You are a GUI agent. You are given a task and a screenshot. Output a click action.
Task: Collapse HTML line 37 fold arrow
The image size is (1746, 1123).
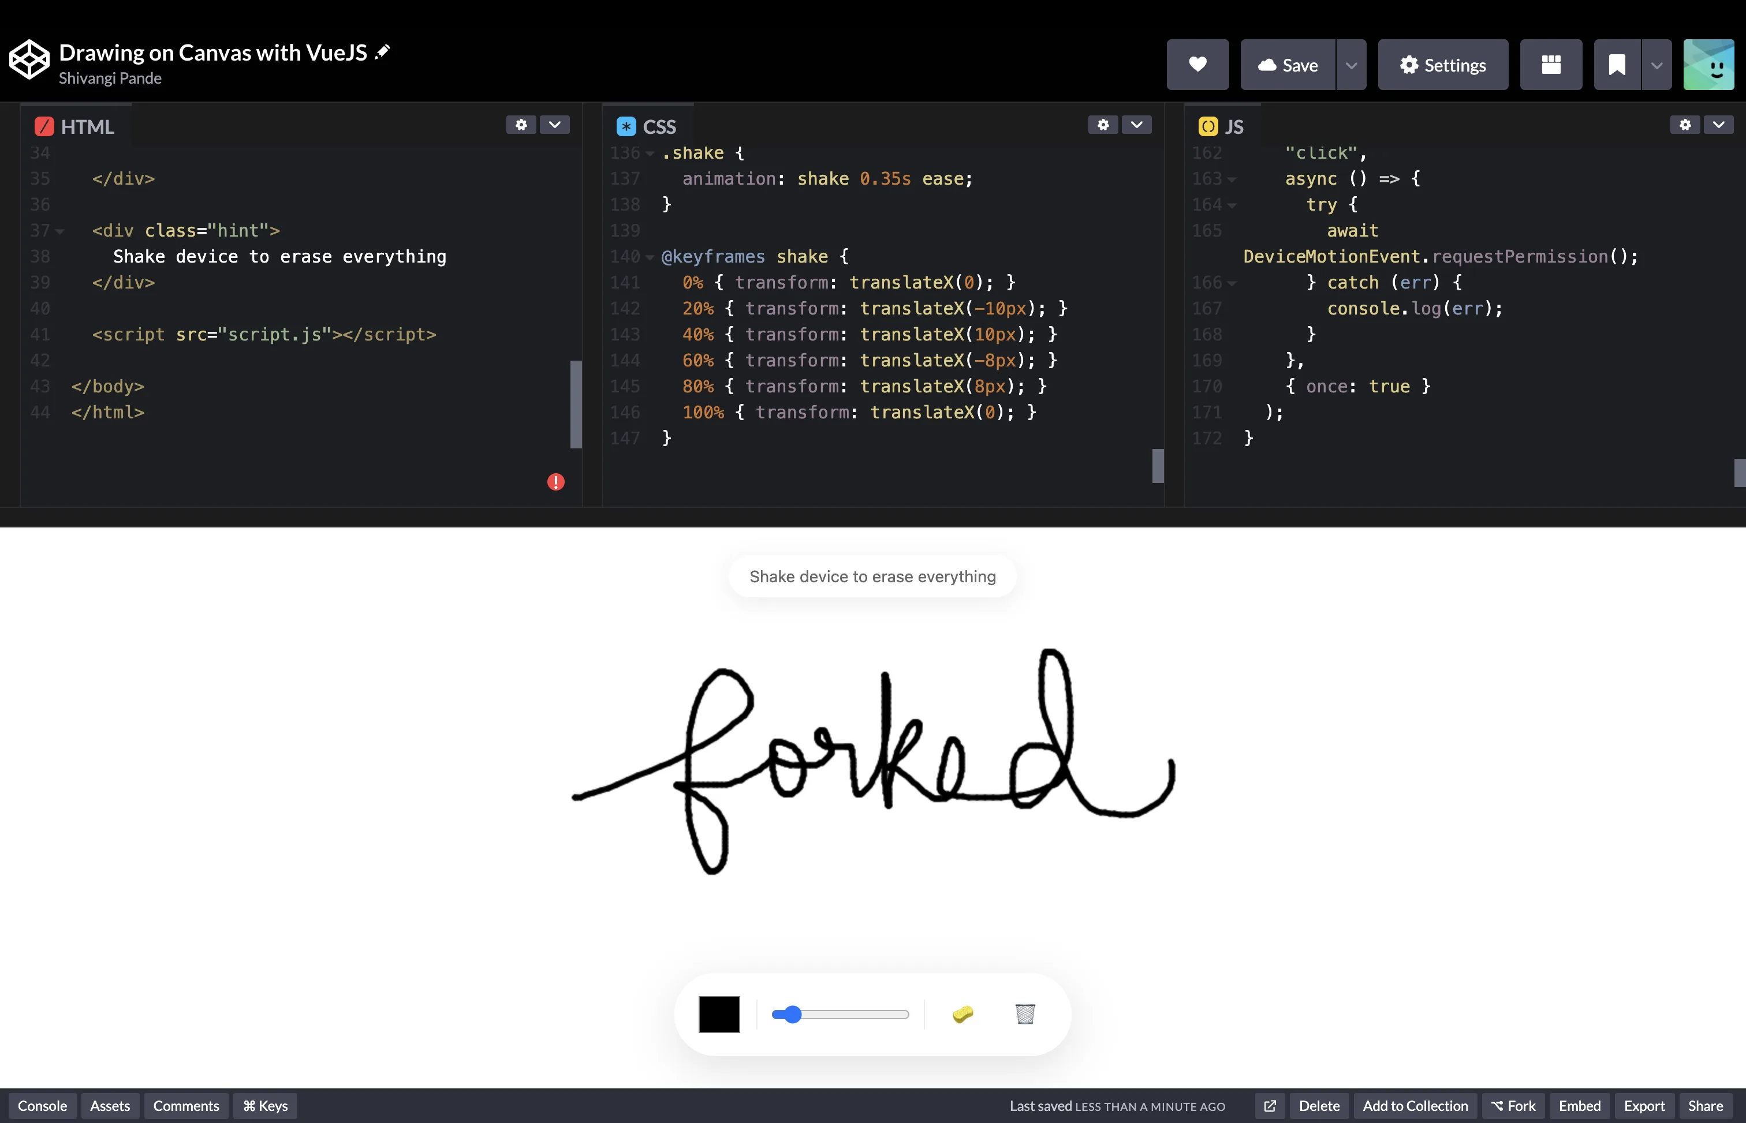pyautogui.click(x=60, y=232)
